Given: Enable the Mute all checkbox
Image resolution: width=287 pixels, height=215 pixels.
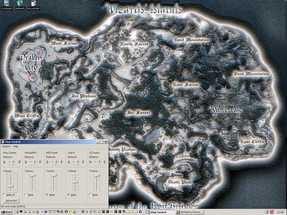Looking at the screenshot, I should (x=4, y=195).
